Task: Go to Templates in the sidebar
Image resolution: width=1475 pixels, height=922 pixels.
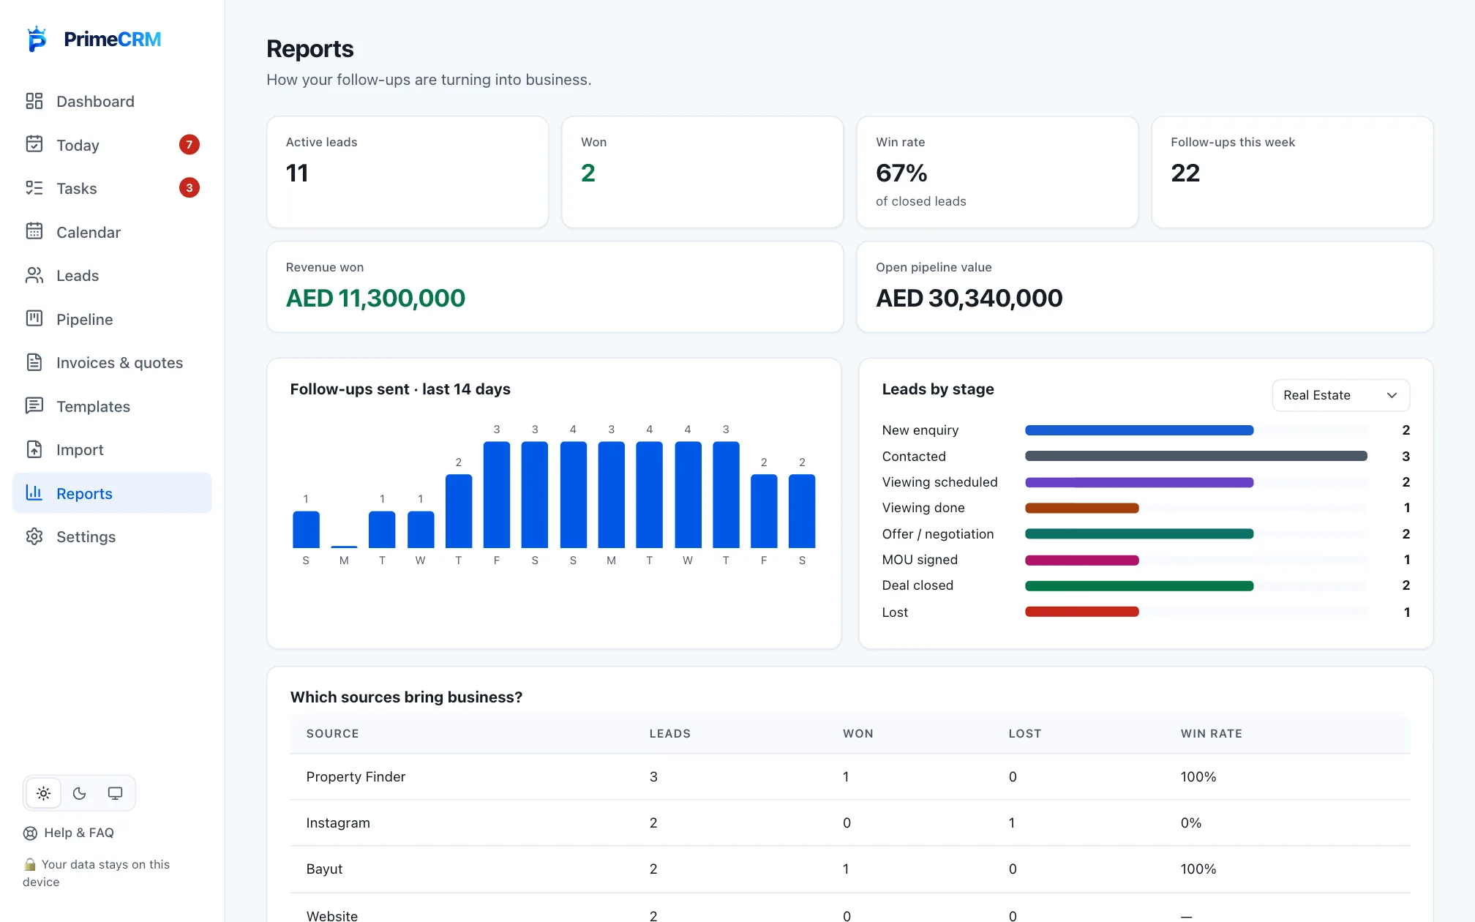Action: pos(112,405)
